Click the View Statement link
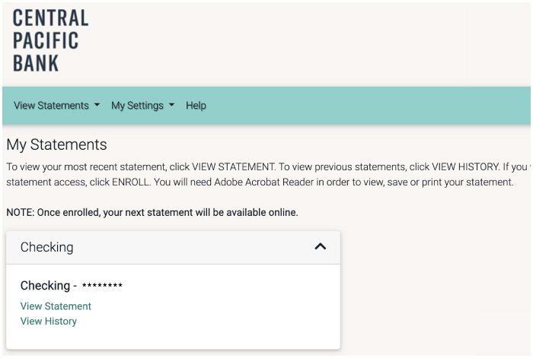 pos(56,306)
